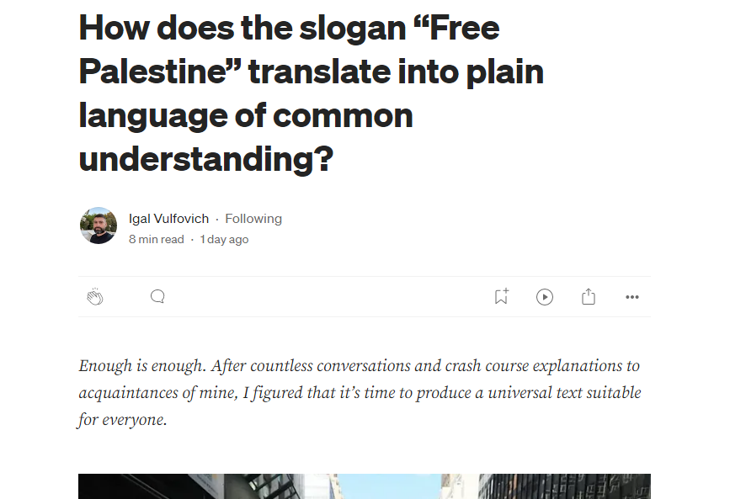Select the 'Palestine” translate into plain' headline line
730x499 pixels.
pyautogui.click(x=311, y=72)
